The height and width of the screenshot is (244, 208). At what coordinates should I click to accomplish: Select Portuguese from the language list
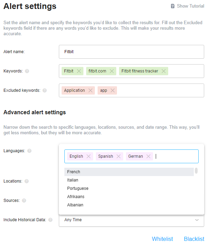(129, 188)
